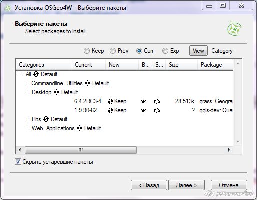Screen dimensions: 257x200
Task: Click the cycle icon beside Desktop
Action: tap(56, 92)
